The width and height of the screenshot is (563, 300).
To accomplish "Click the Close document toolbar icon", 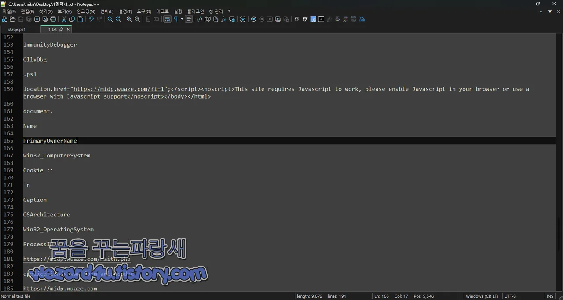I will [x=37, y=19].
